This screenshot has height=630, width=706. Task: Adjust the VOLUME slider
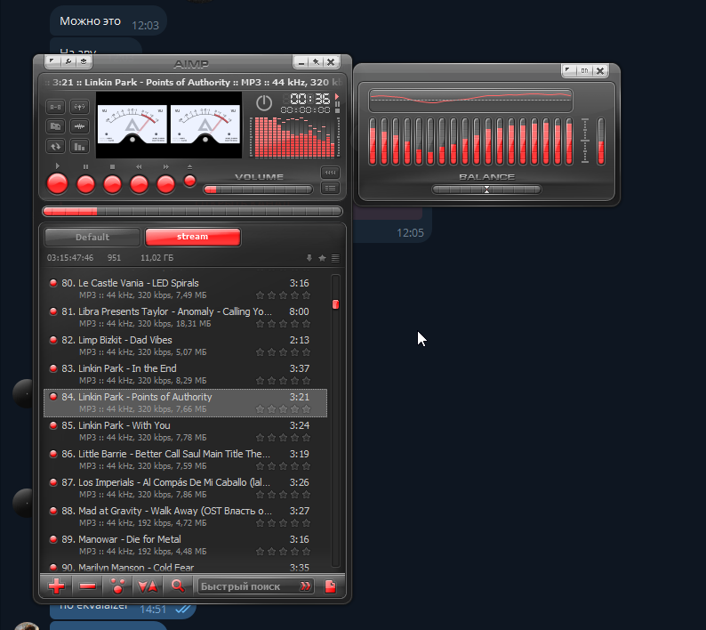[x=258, y=190]
